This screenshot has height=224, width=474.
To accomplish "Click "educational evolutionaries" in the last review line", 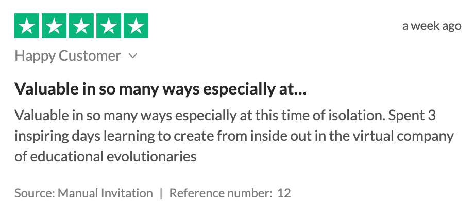I will pyautogui.click(x=113, y=157).
